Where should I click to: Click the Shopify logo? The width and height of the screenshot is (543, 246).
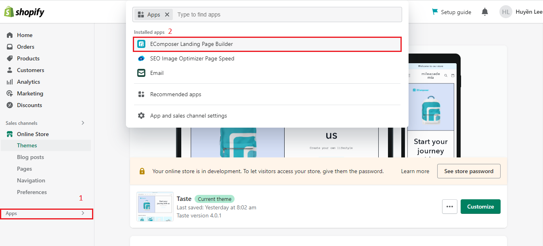point(24,12)
